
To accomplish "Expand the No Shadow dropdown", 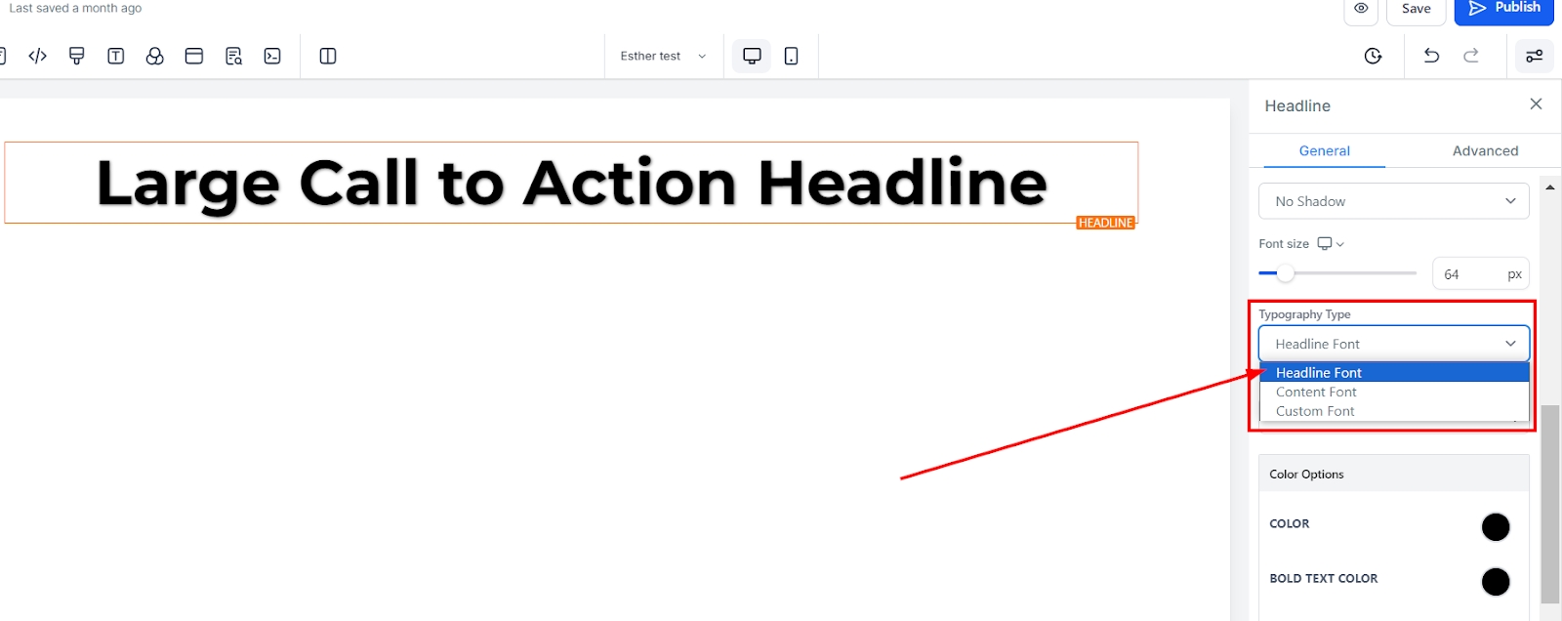I will tap(1393, 201).
